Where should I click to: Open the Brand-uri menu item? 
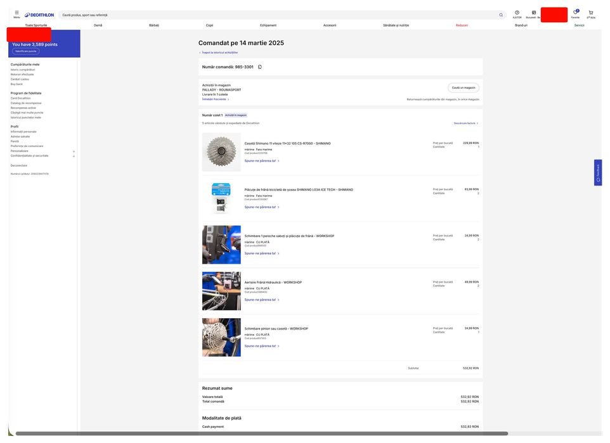point(521,25)
